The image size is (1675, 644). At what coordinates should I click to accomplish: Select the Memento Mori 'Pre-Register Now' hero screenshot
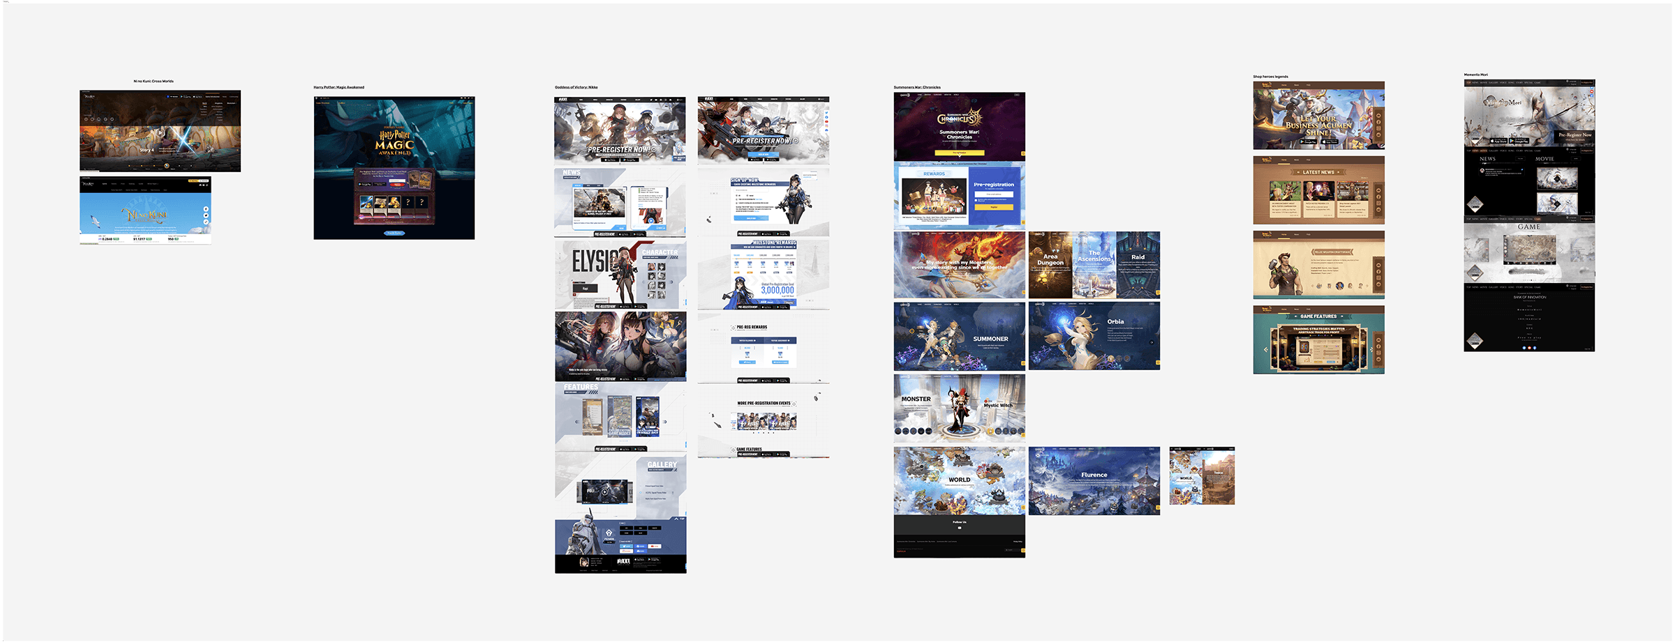pyautogui.click(x=1530, y=113)
